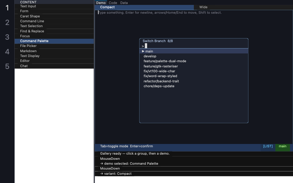Select group number 3 in the sidebar

pos(7,37)
